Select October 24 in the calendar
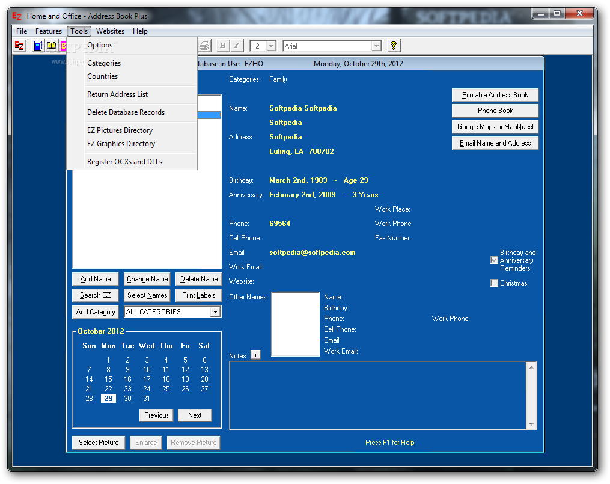This screenshot has height=484, width=610. pos(147,388)
